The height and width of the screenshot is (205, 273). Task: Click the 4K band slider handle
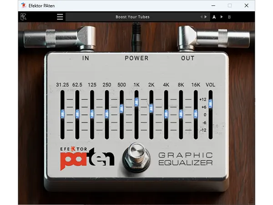point(166,114)
